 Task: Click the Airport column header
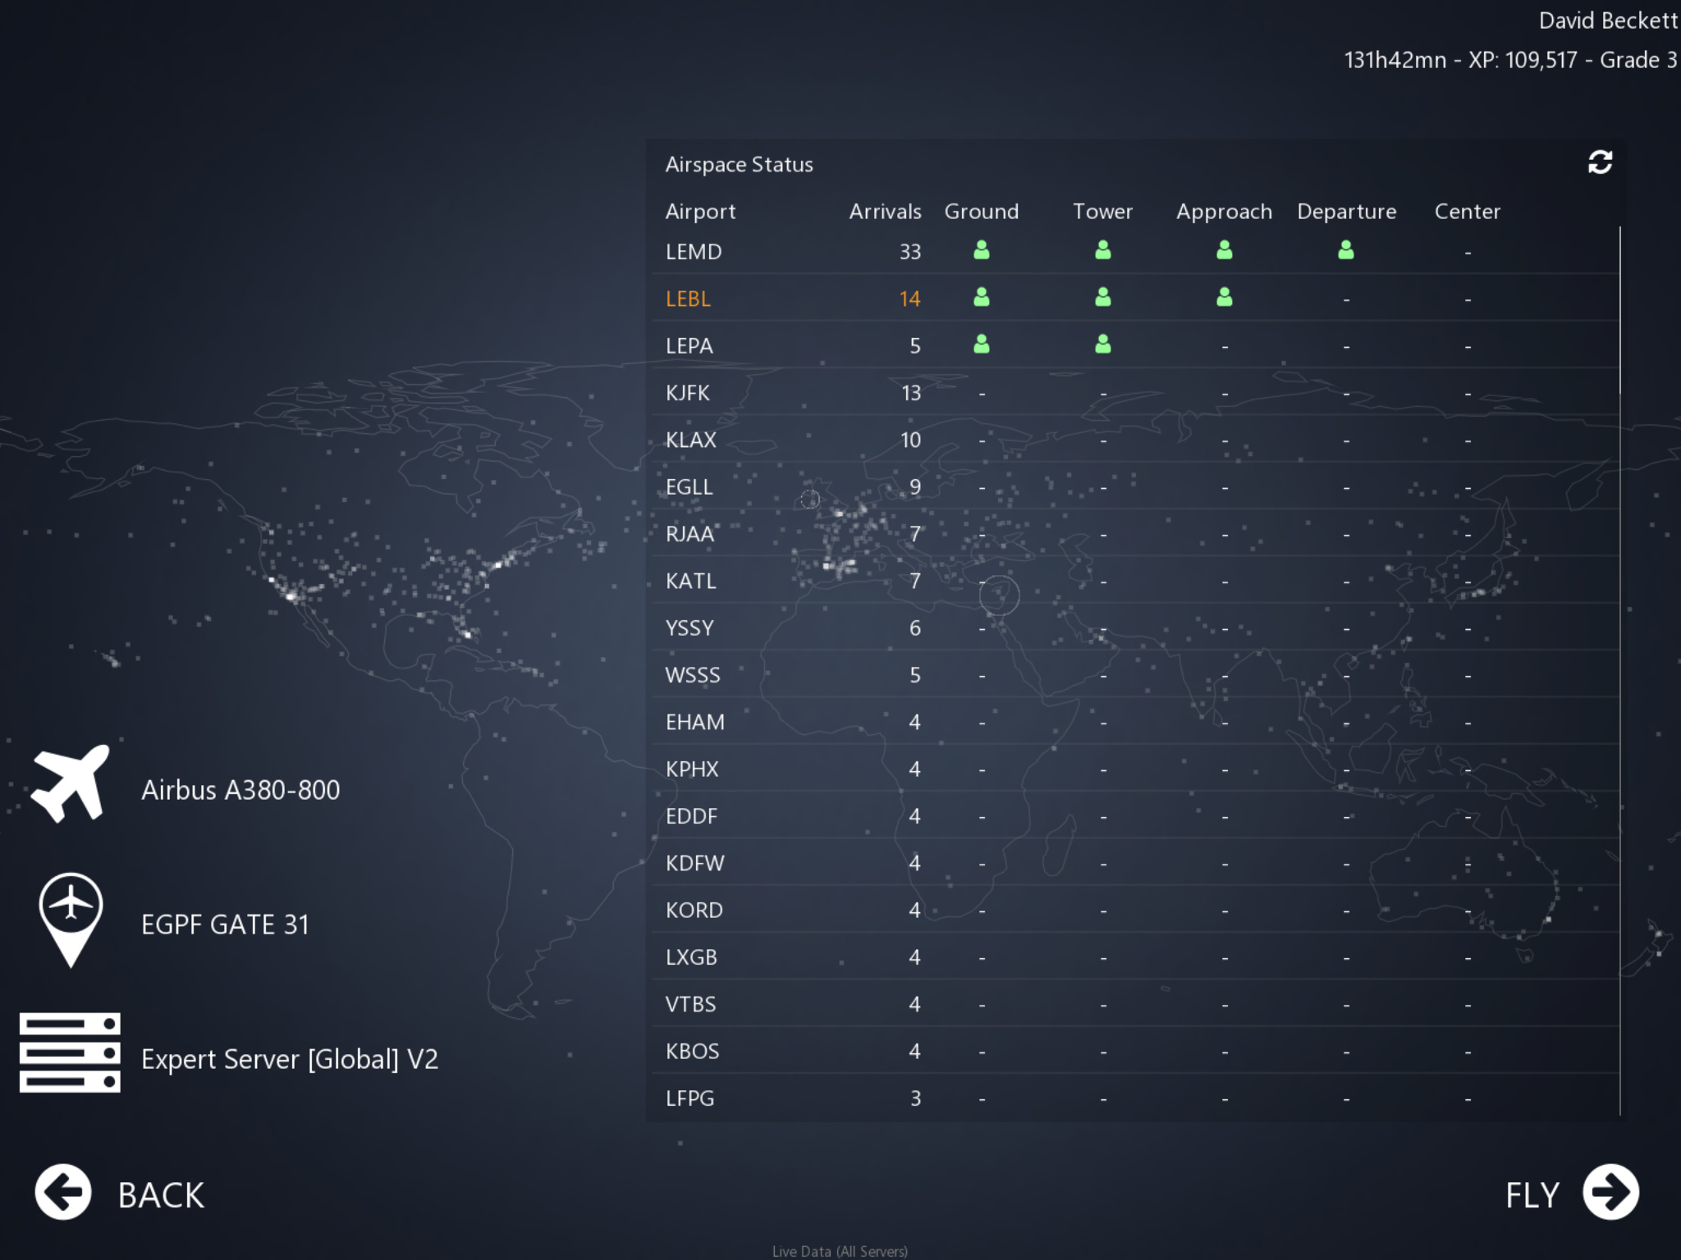pyautogui.click(x=699, y=212)
